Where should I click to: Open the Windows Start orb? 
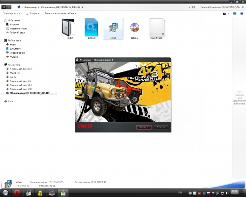[5, 193]
